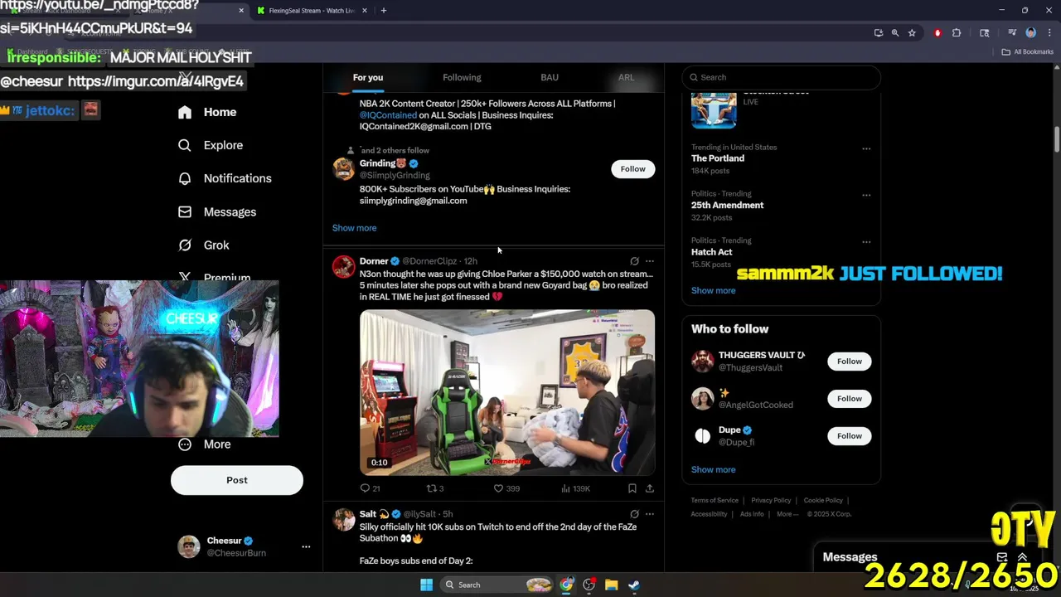Follow THUGGERS VAULT account
The height and width of the screenshot is (597, 1061).
coord(850,362)
